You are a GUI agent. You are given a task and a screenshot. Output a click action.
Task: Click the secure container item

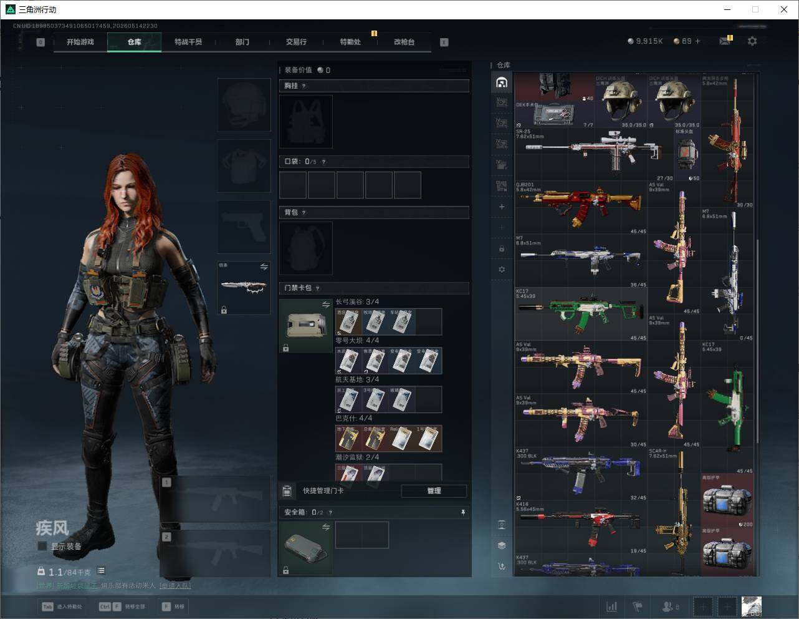coord(306,548)
